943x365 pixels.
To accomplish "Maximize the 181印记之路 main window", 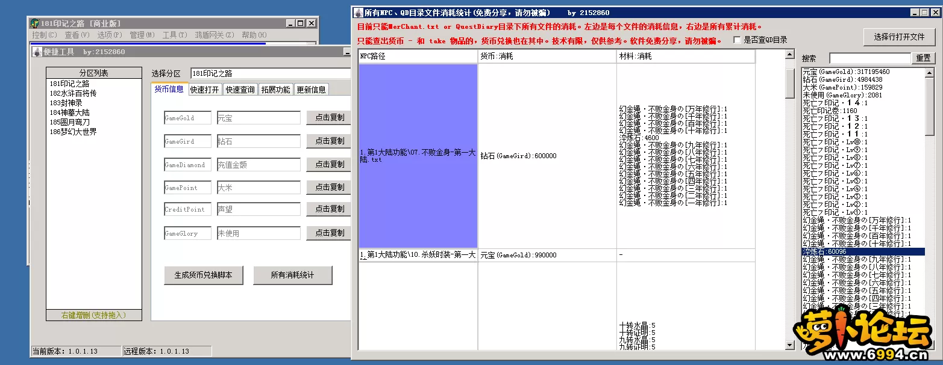I will 300,23.
